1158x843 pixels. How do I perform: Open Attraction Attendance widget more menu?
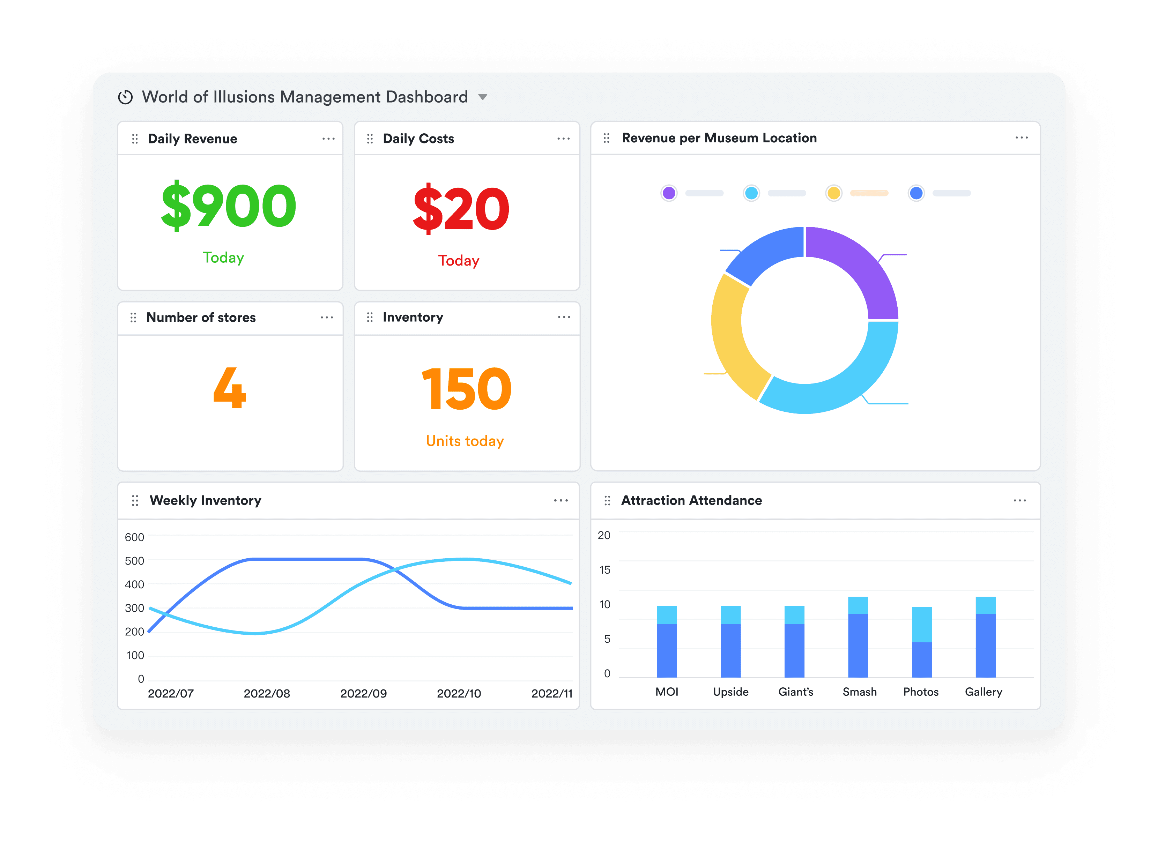[1020, 500]
